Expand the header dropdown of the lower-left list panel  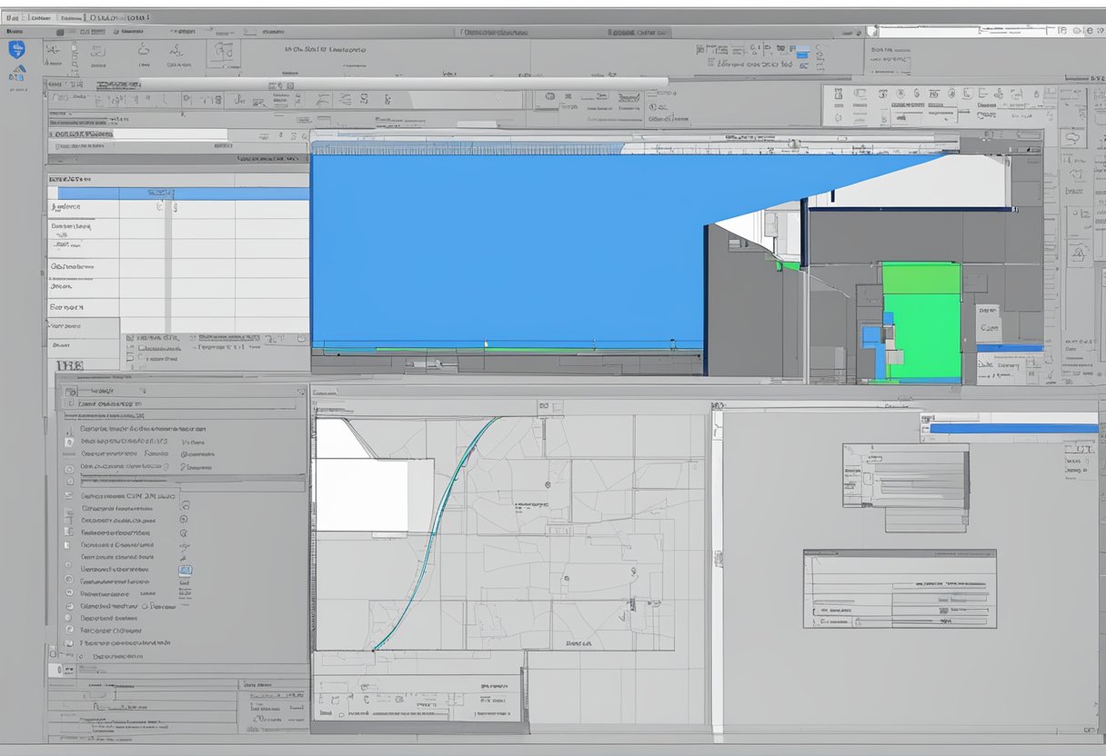[x=297, y=390]
